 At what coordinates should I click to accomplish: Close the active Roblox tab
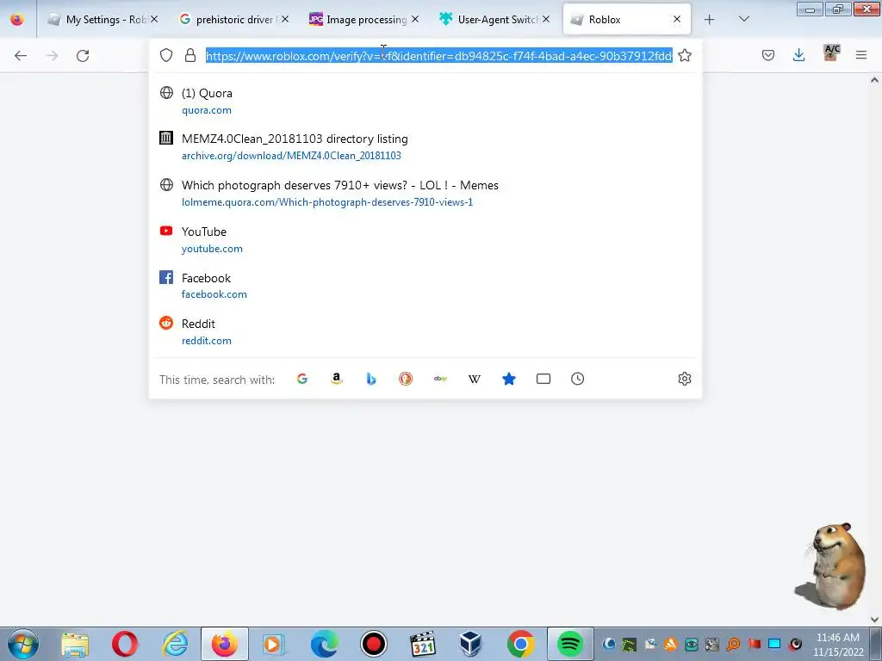pyautogui.click(x=677, y=19)
